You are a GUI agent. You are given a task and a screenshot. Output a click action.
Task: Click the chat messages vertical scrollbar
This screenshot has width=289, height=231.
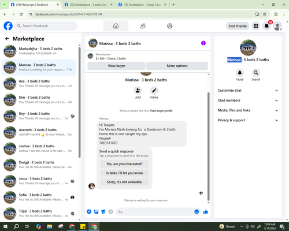[208, 146]
